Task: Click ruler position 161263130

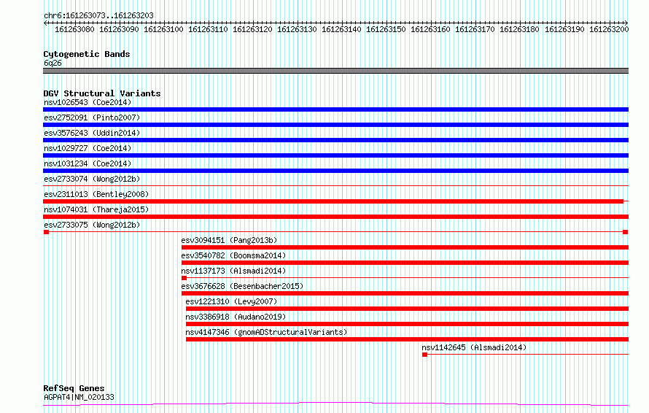Action: [x=297, y=29]
